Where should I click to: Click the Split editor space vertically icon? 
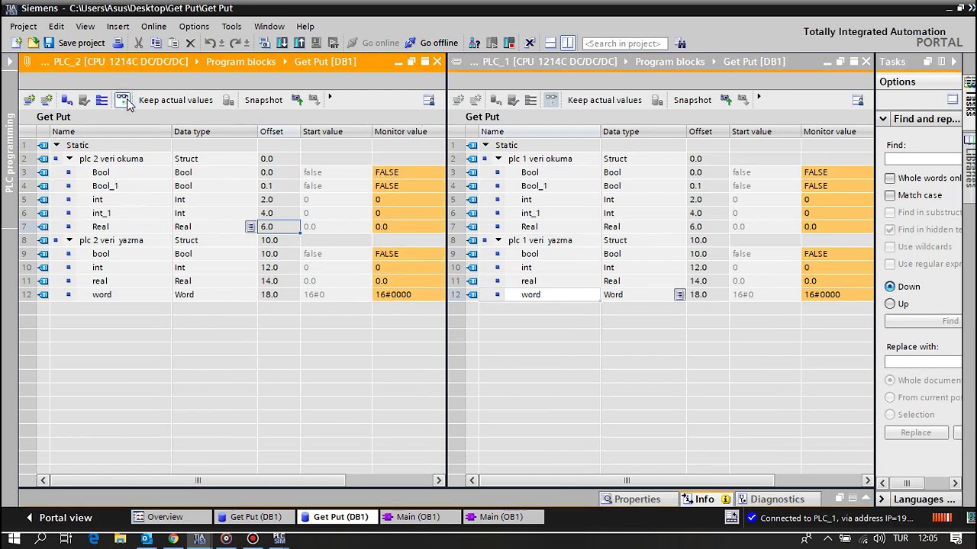pos(568,43)
